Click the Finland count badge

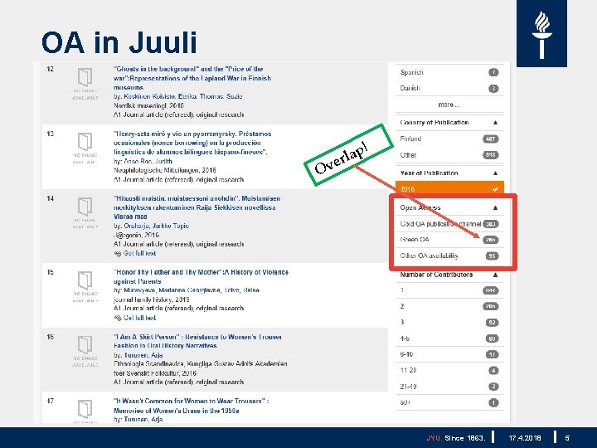tap(490, 139)
